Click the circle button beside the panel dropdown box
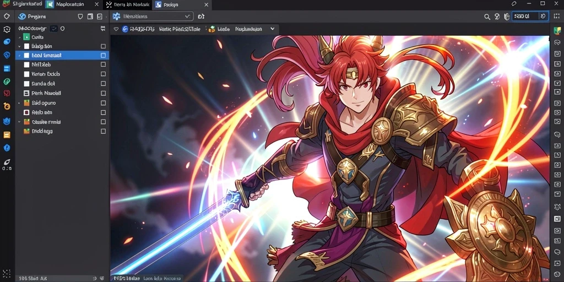Screen dimensions: 564x282 point(62,29)
